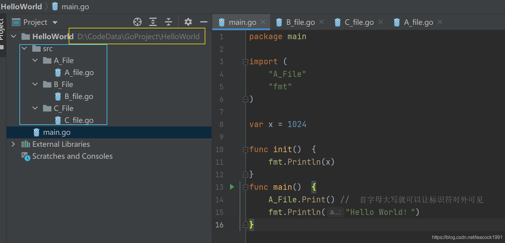Collapse the C_File folder chevron
The height and width of the screenshot is (243, 505).
coord(35,108)
